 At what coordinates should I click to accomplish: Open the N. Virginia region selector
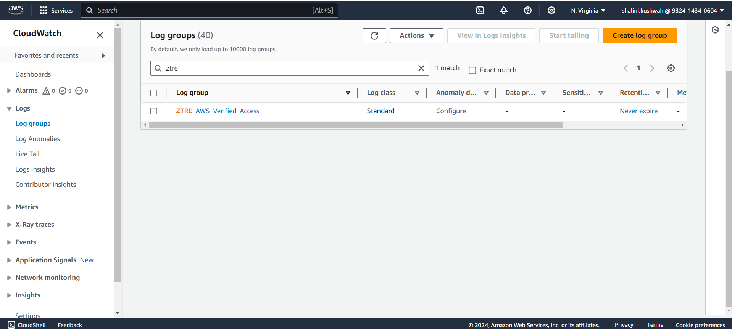point(588,10)
